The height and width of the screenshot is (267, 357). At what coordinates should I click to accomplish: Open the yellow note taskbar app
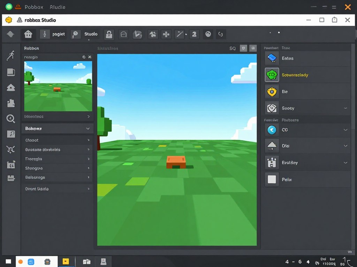[66, 261]
